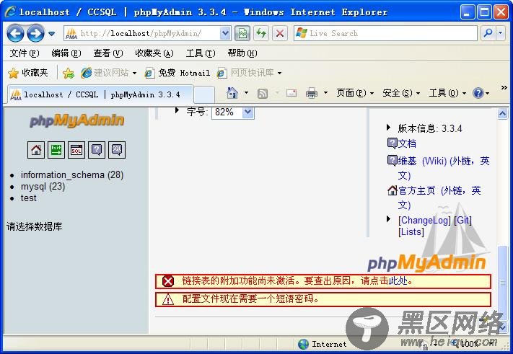The image size is (513, 354).
Task: Open recent pages dropdown next to Forward
Action: pos(52,33)
